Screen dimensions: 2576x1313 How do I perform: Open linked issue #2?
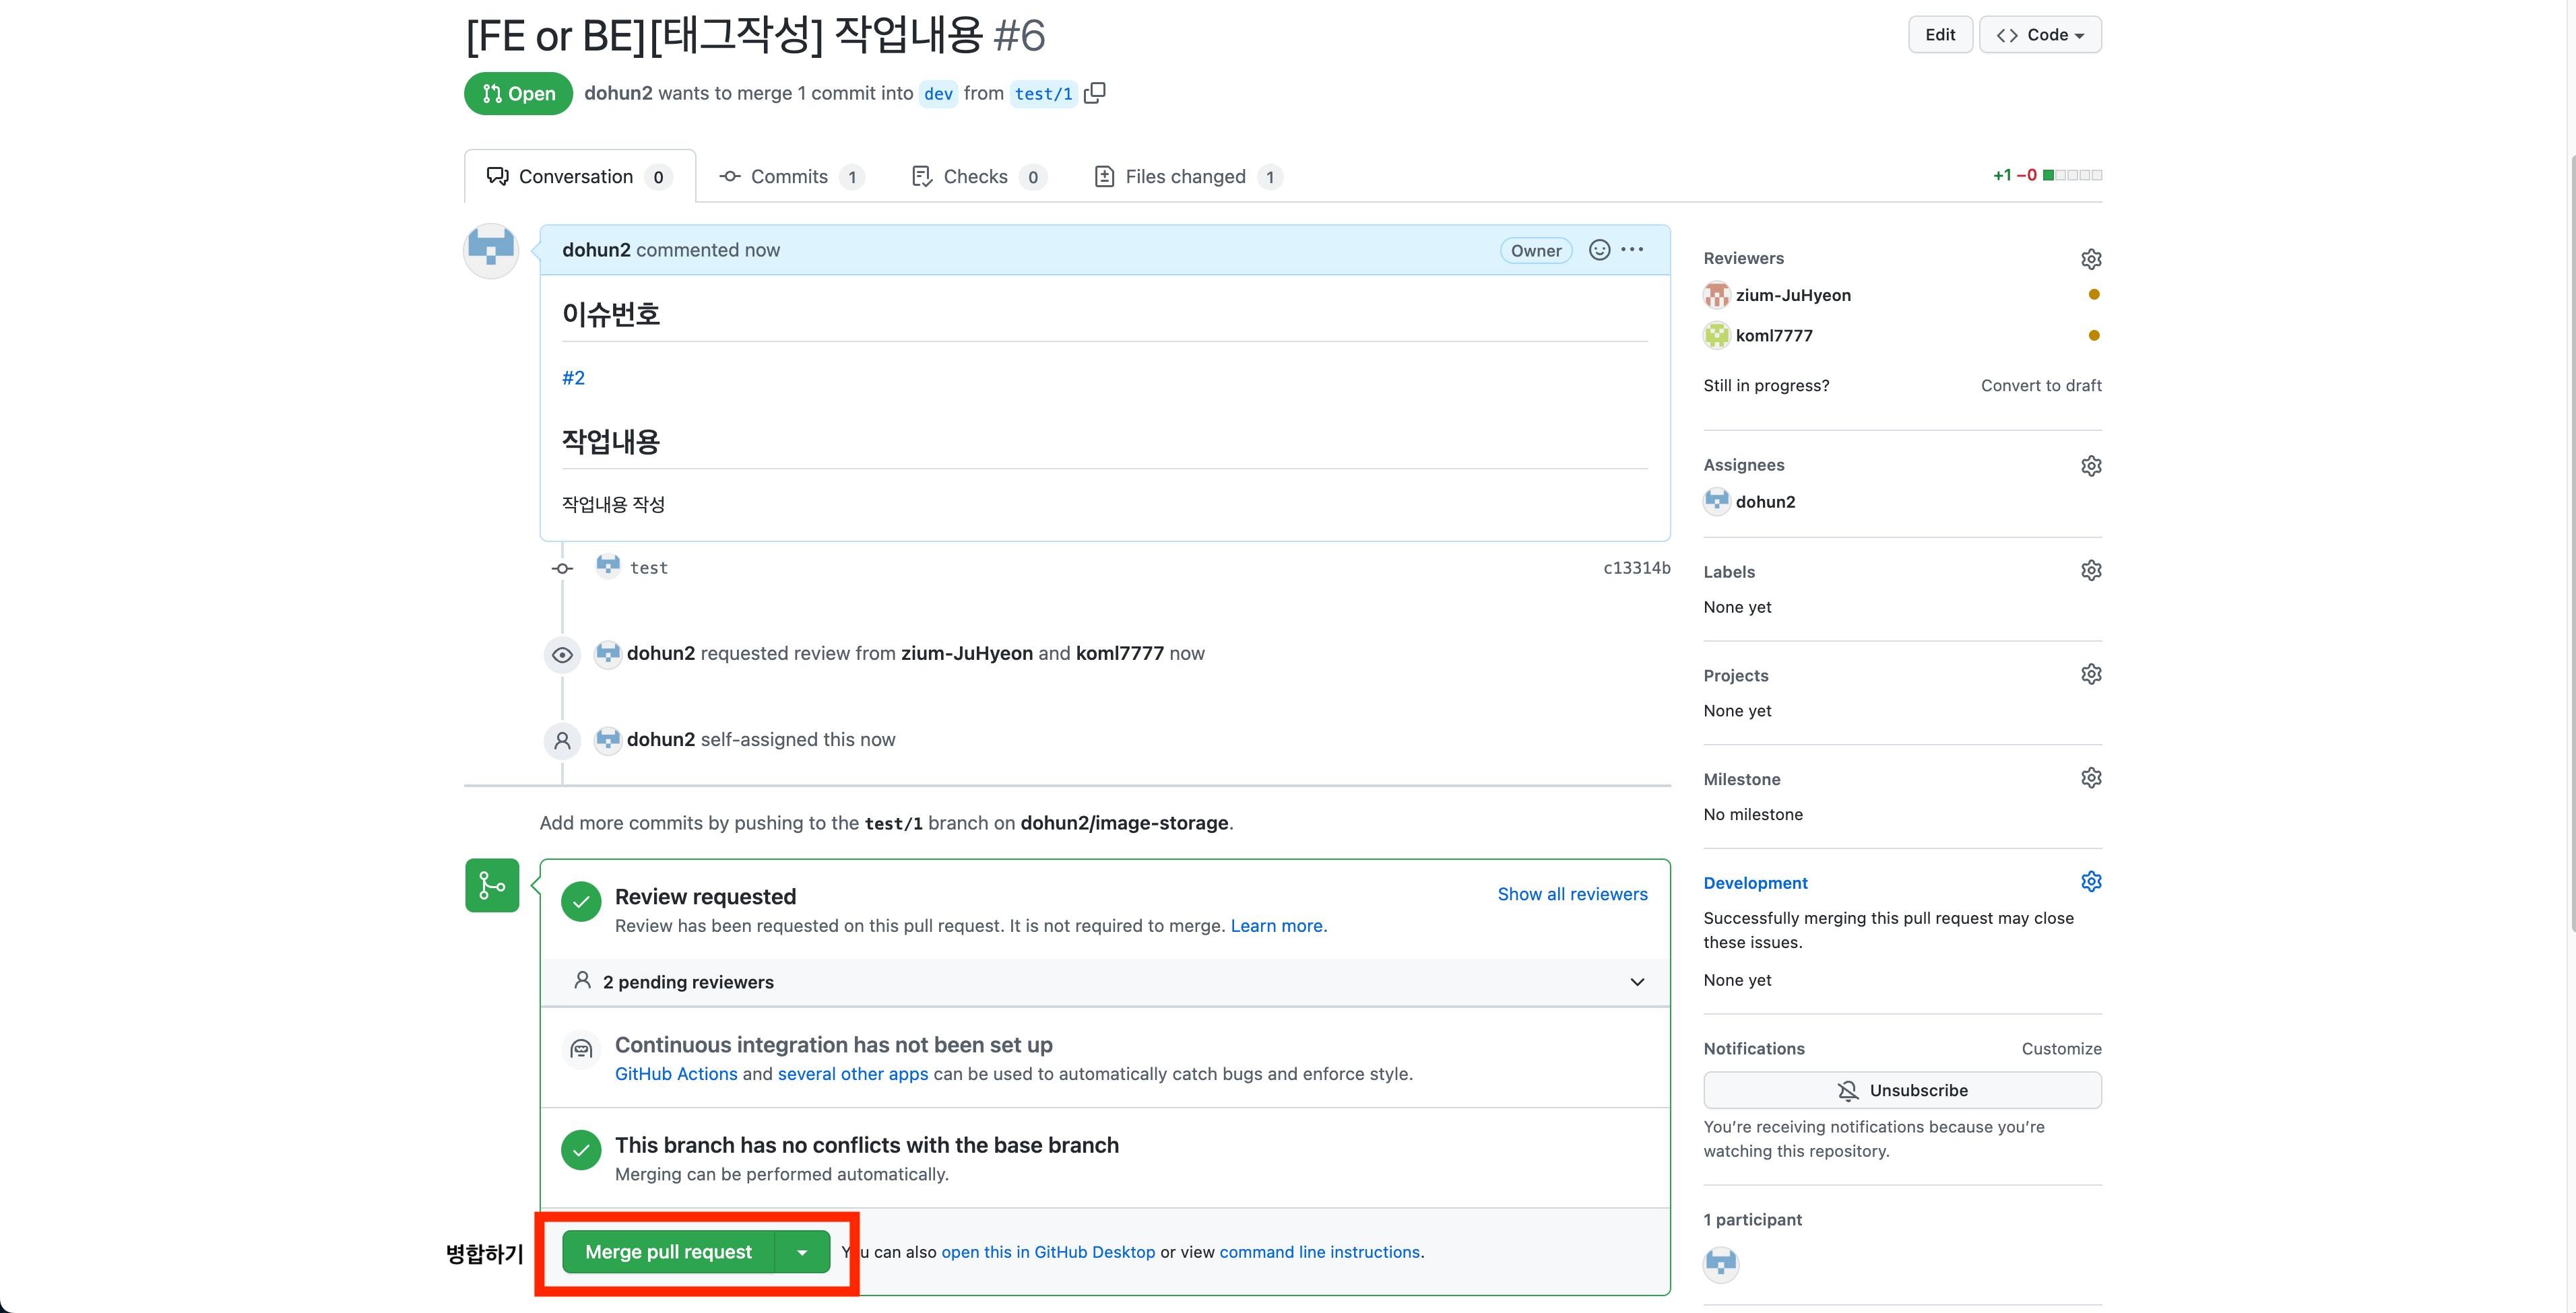click(573, 378)
